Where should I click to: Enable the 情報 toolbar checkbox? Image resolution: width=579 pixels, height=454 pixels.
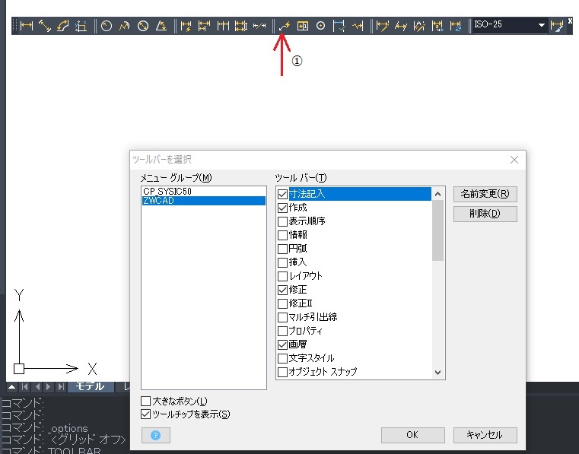(282, 235)
